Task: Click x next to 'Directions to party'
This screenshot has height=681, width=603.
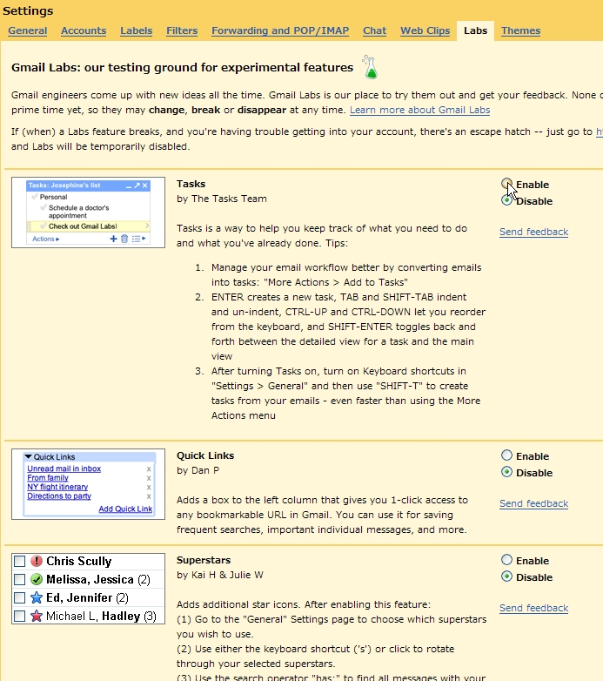Action: (149, 496)
